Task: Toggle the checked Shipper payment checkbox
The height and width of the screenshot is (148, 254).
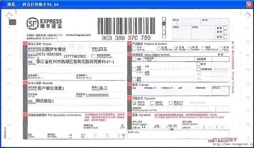Action: pyautogui.click(x=134, y=103)
